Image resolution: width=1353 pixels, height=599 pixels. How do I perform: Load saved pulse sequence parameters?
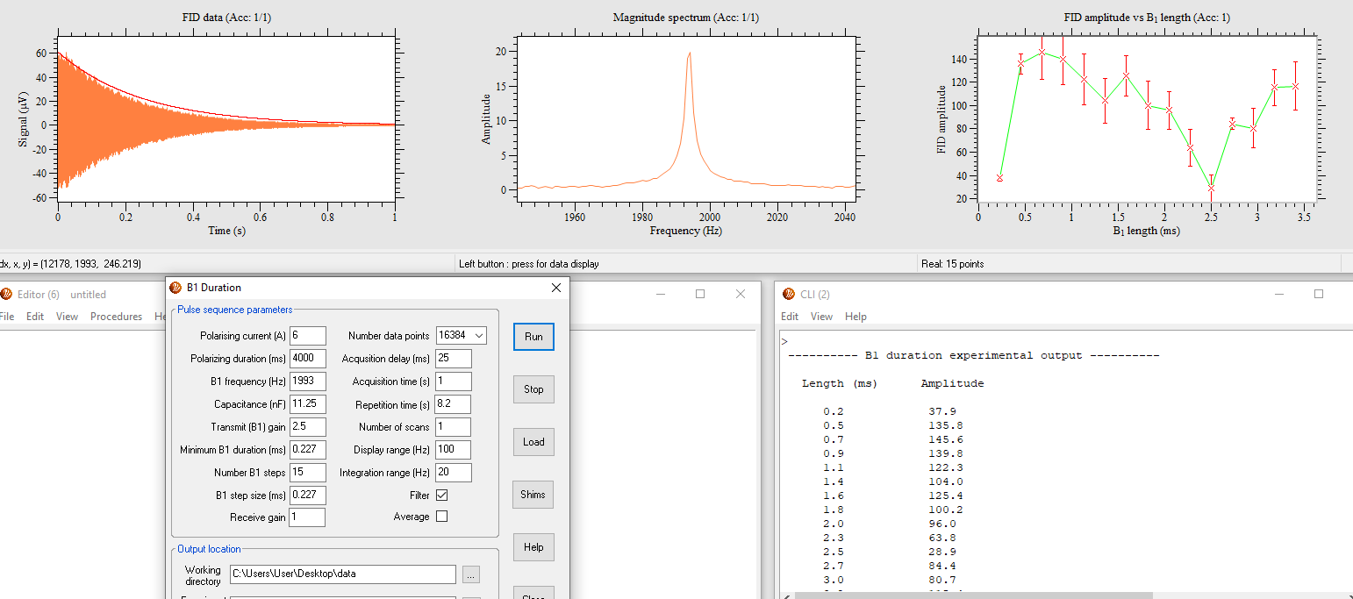click(533, 441)
